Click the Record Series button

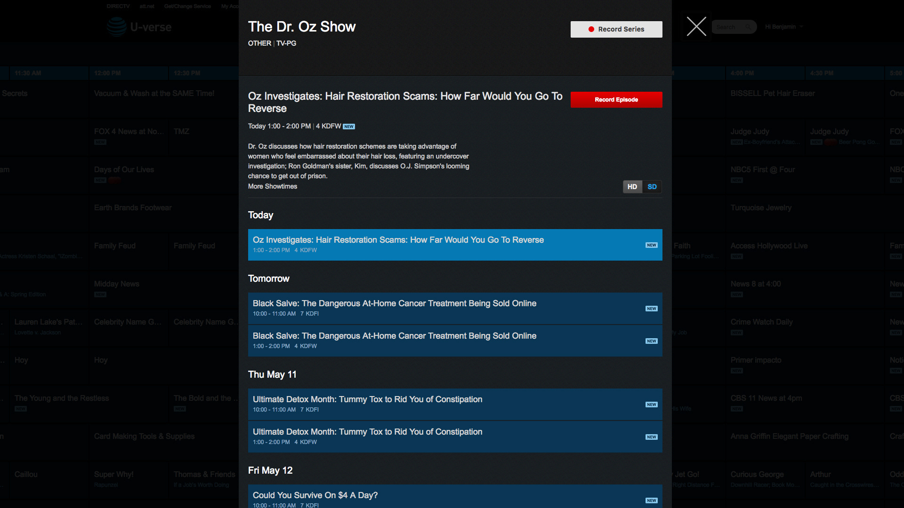coord(616,29)
